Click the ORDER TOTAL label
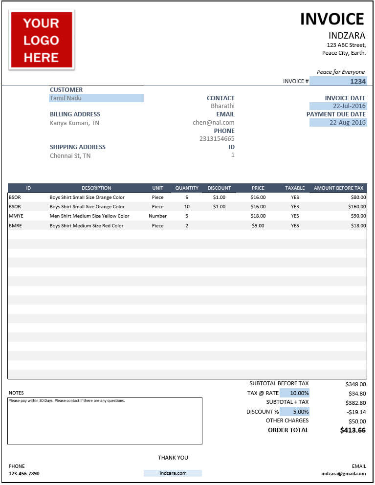This screenshot has height=485, width=375. (x=288, y=430)
